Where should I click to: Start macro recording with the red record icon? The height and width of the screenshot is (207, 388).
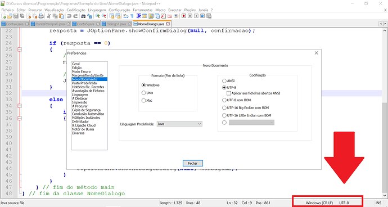point(184,16)
